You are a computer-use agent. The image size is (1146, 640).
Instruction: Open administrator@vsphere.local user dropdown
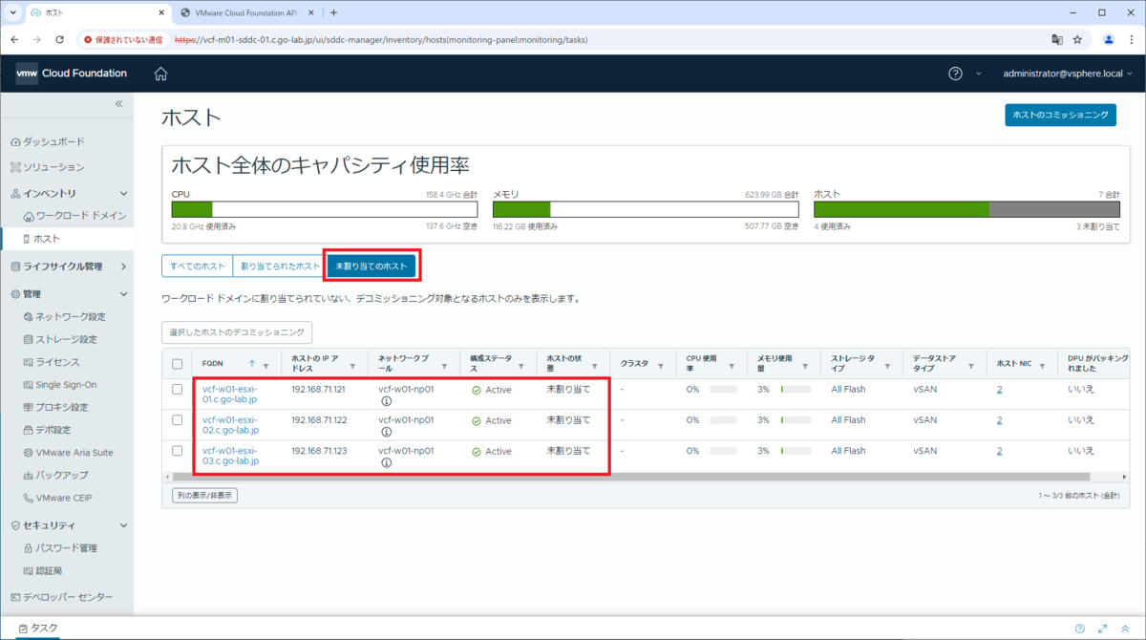coord(1068,74)
